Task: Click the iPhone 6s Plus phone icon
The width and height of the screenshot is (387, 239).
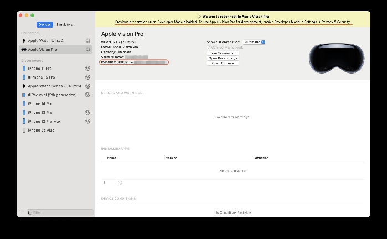Action: (x=24, y=130)
